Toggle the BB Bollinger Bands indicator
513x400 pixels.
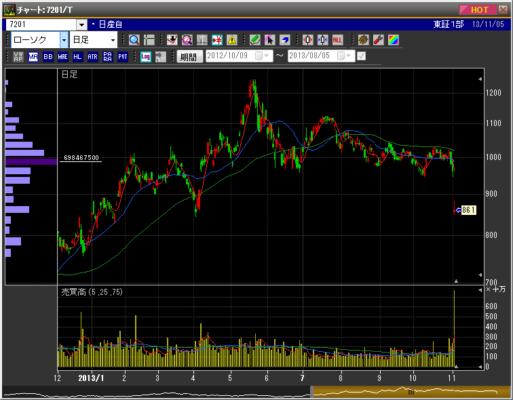point(48,57)
